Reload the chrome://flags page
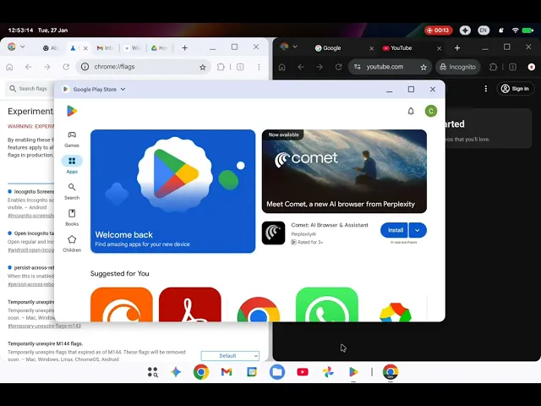 [66, 67]
